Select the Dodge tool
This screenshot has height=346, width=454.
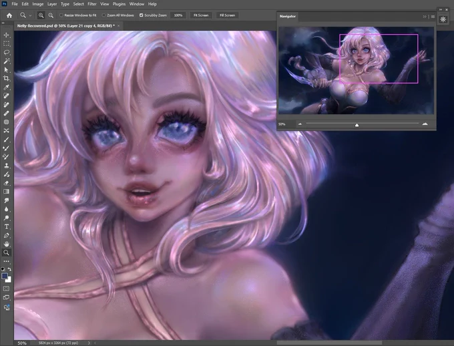pos(7,218)
